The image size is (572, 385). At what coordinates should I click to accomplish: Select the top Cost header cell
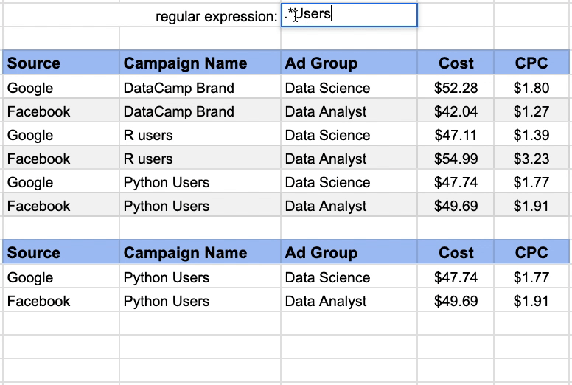coord(456,63)
